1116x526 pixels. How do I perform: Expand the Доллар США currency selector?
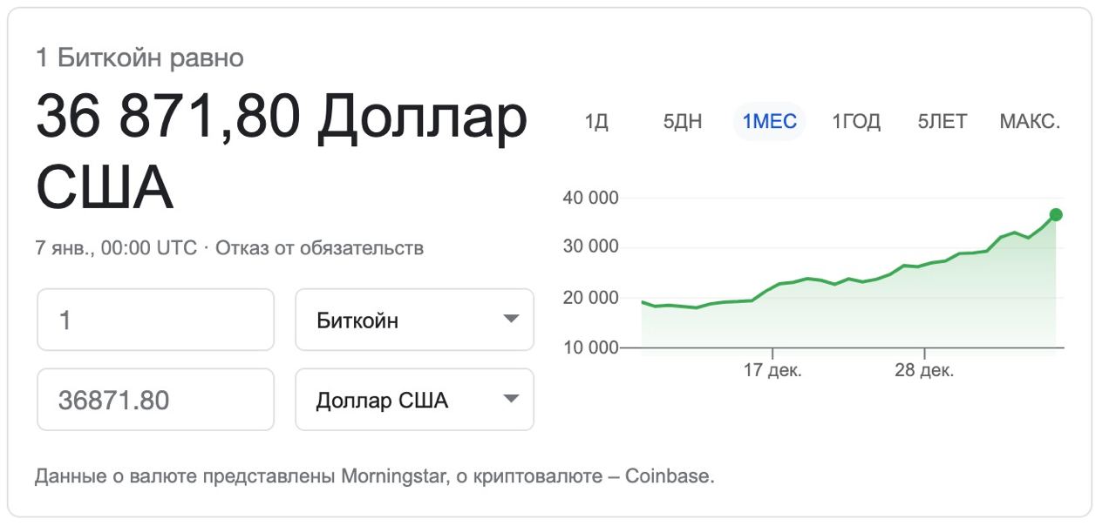(x=414, y=400)
